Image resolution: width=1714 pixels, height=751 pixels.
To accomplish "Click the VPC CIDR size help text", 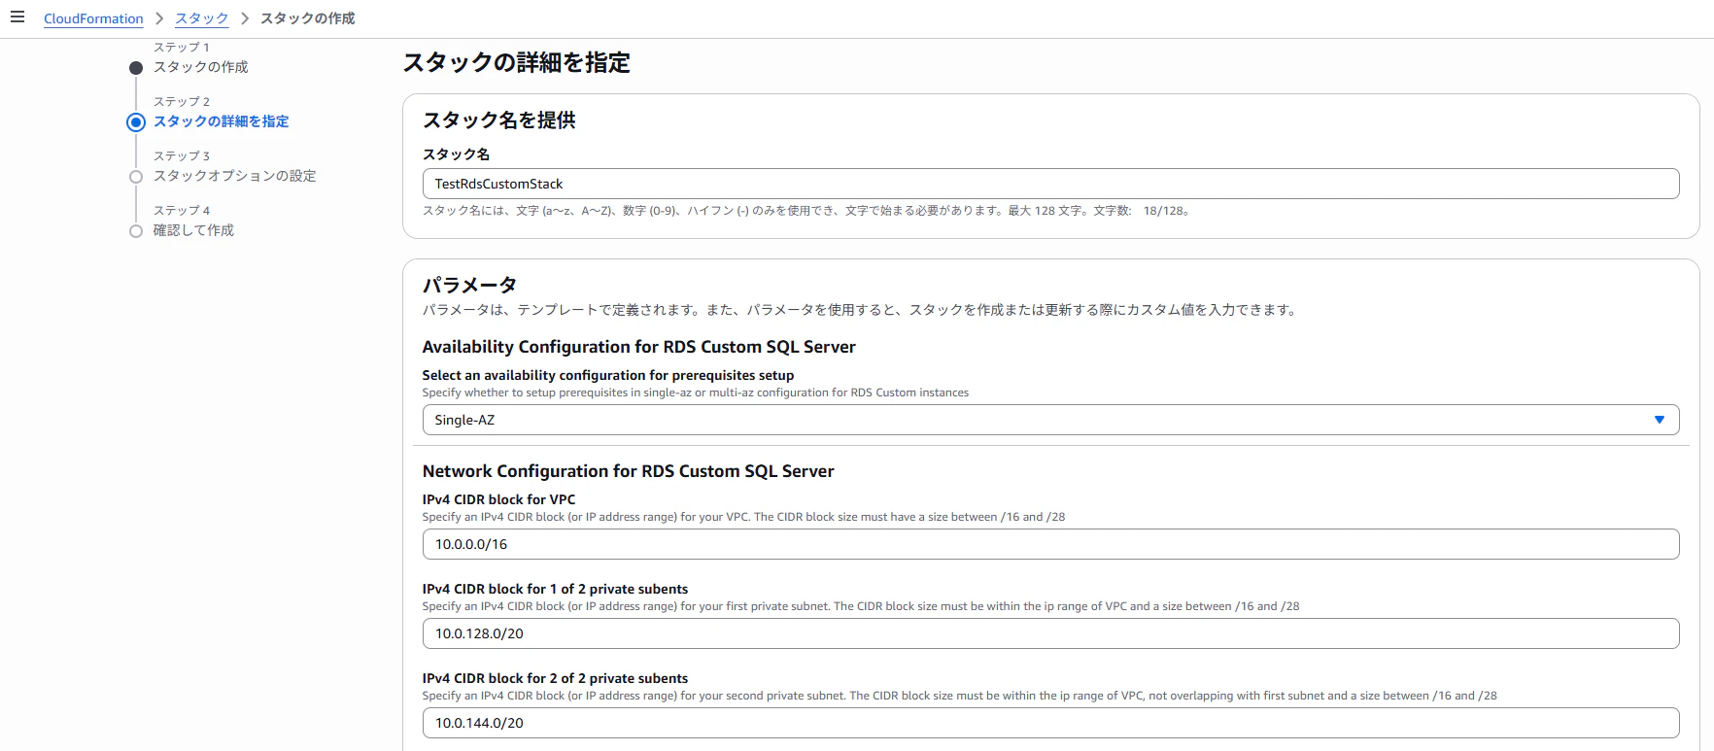I will point(743,517).
